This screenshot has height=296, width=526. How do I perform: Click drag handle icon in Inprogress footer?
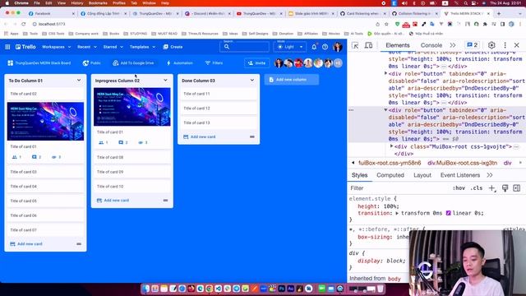click(165, 201)
